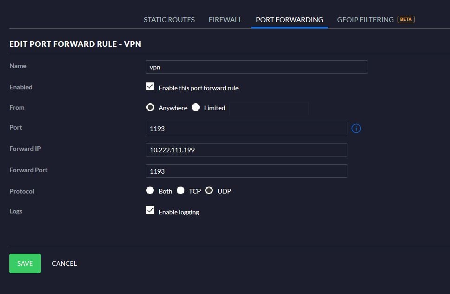
Task: Go to the GeoIP Filtering tab
Action: [365, 20]
